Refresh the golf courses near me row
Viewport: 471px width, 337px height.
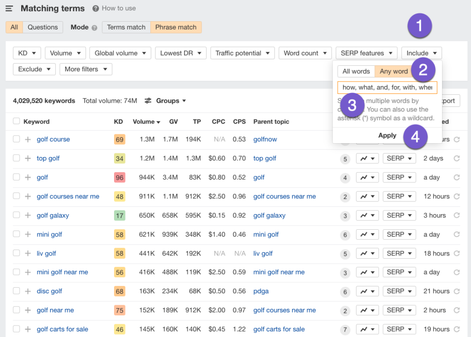[457, 196]
